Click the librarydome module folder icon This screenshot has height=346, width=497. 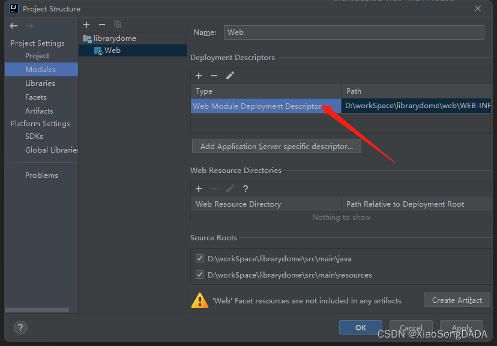[x=87, y=38]
